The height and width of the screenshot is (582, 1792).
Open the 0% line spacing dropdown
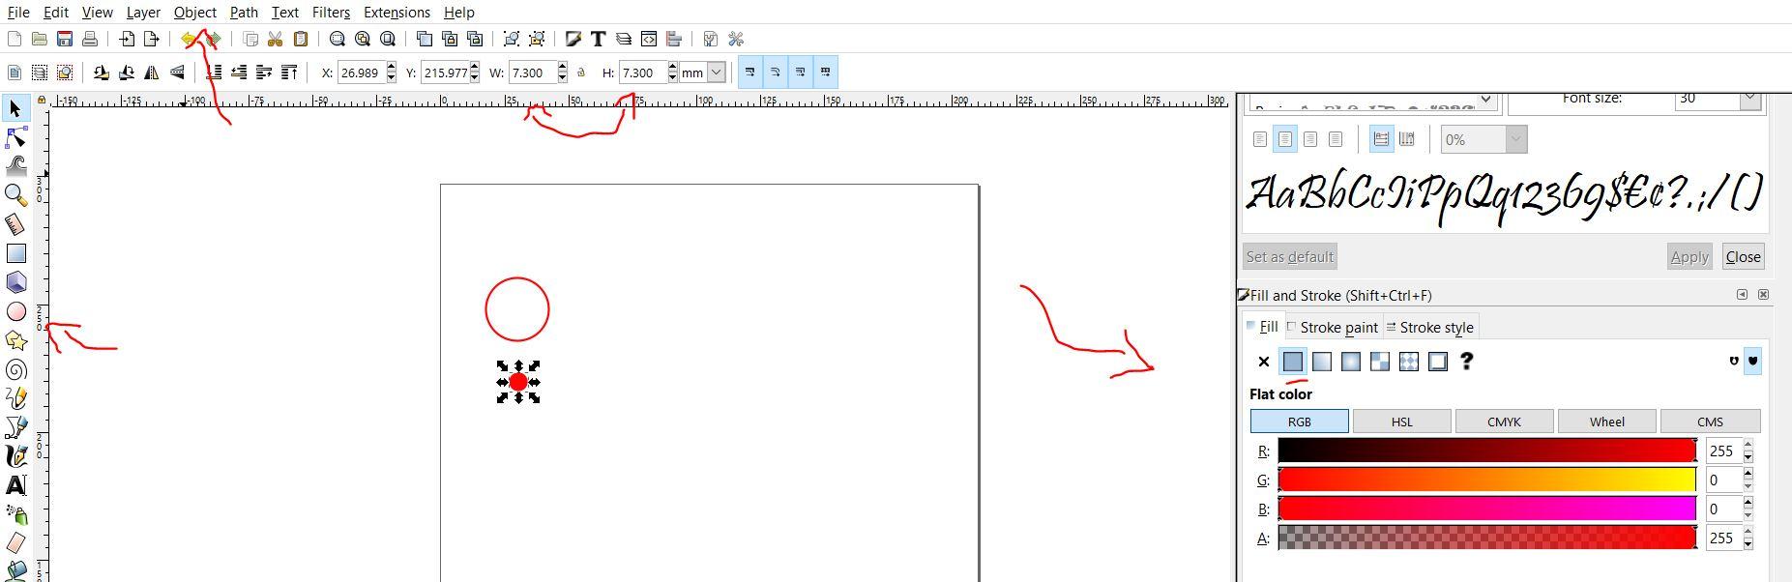click(x=1515, y=139)
